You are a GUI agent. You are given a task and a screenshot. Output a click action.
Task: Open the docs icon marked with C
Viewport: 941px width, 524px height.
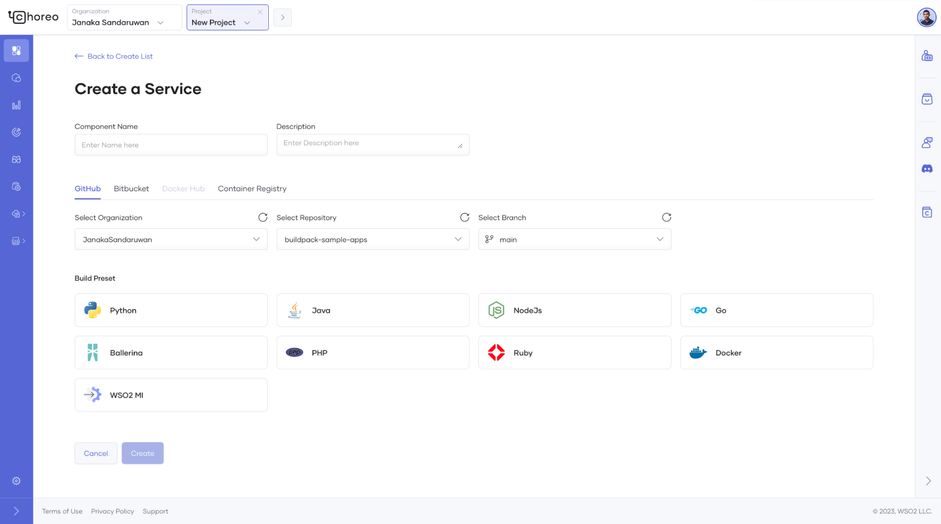click(x=927, y=212)
